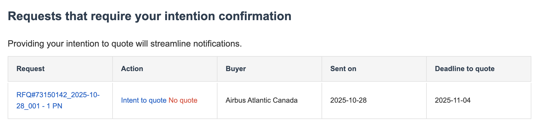Click the "Requests that require your intention confirmation" heading

(x=150, y=16)
